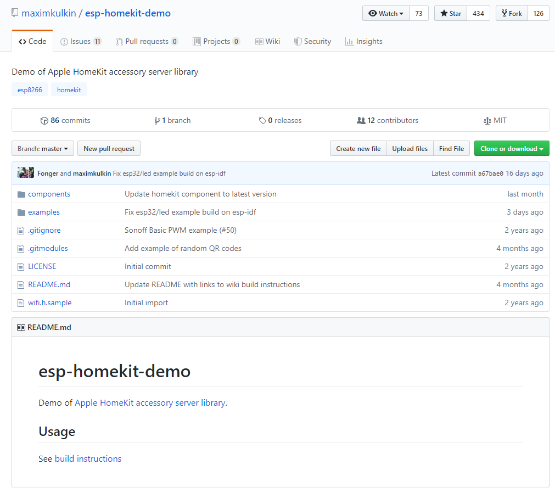Image resolution: width=555 pixels, height=493 pixels.
Task: Open the Insights tab
Action: 364,41
